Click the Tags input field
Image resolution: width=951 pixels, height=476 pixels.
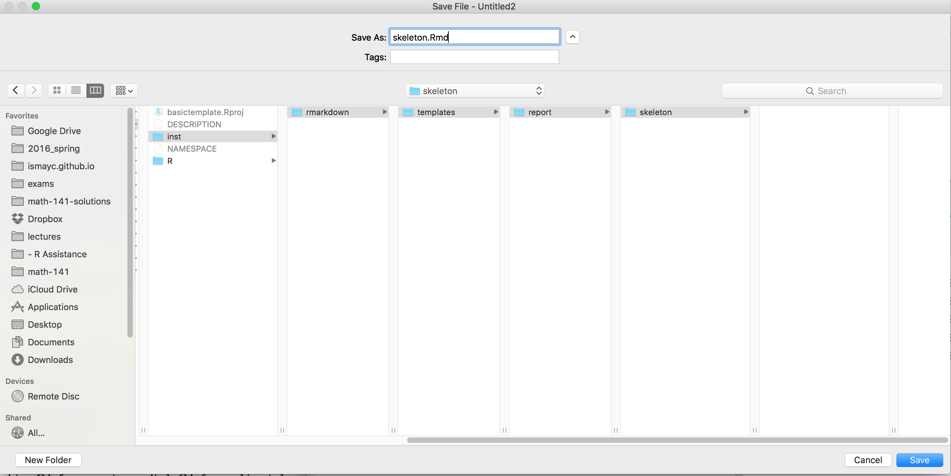point(474,57)
